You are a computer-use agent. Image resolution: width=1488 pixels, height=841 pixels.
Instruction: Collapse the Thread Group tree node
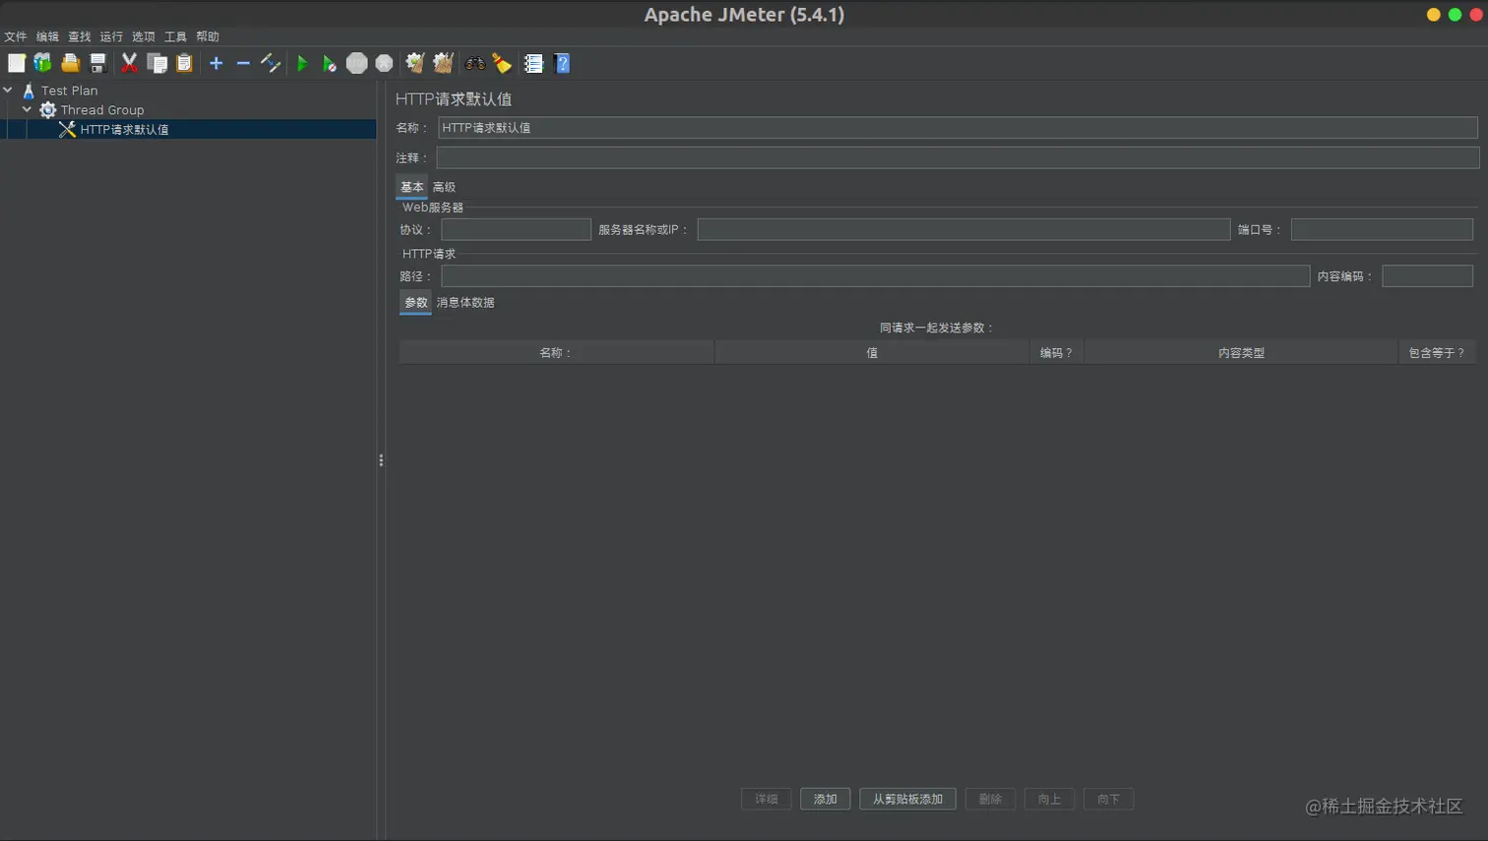coord(27,109)
